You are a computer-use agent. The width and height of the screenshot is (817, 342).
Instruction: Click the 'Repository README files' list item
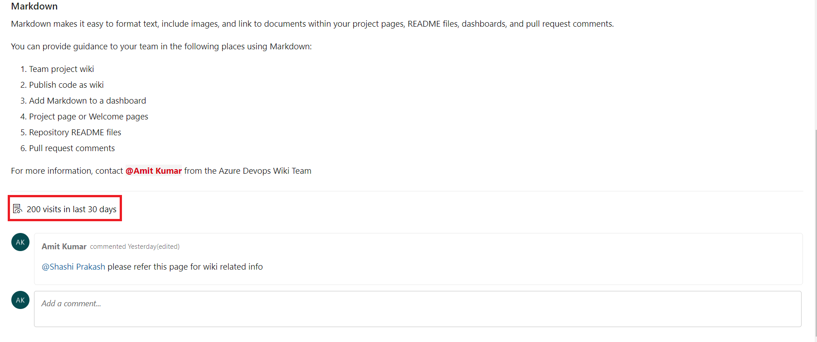[x=75, y=132]
